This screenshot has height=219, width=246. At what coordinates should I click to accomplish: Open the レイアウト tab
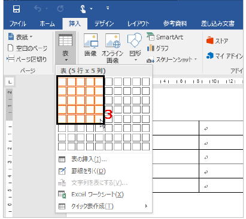click(x=138, y=24)
